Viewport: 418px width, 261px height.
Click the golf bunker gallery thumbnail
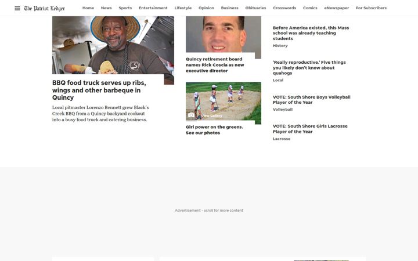click(x=224, y=103)
